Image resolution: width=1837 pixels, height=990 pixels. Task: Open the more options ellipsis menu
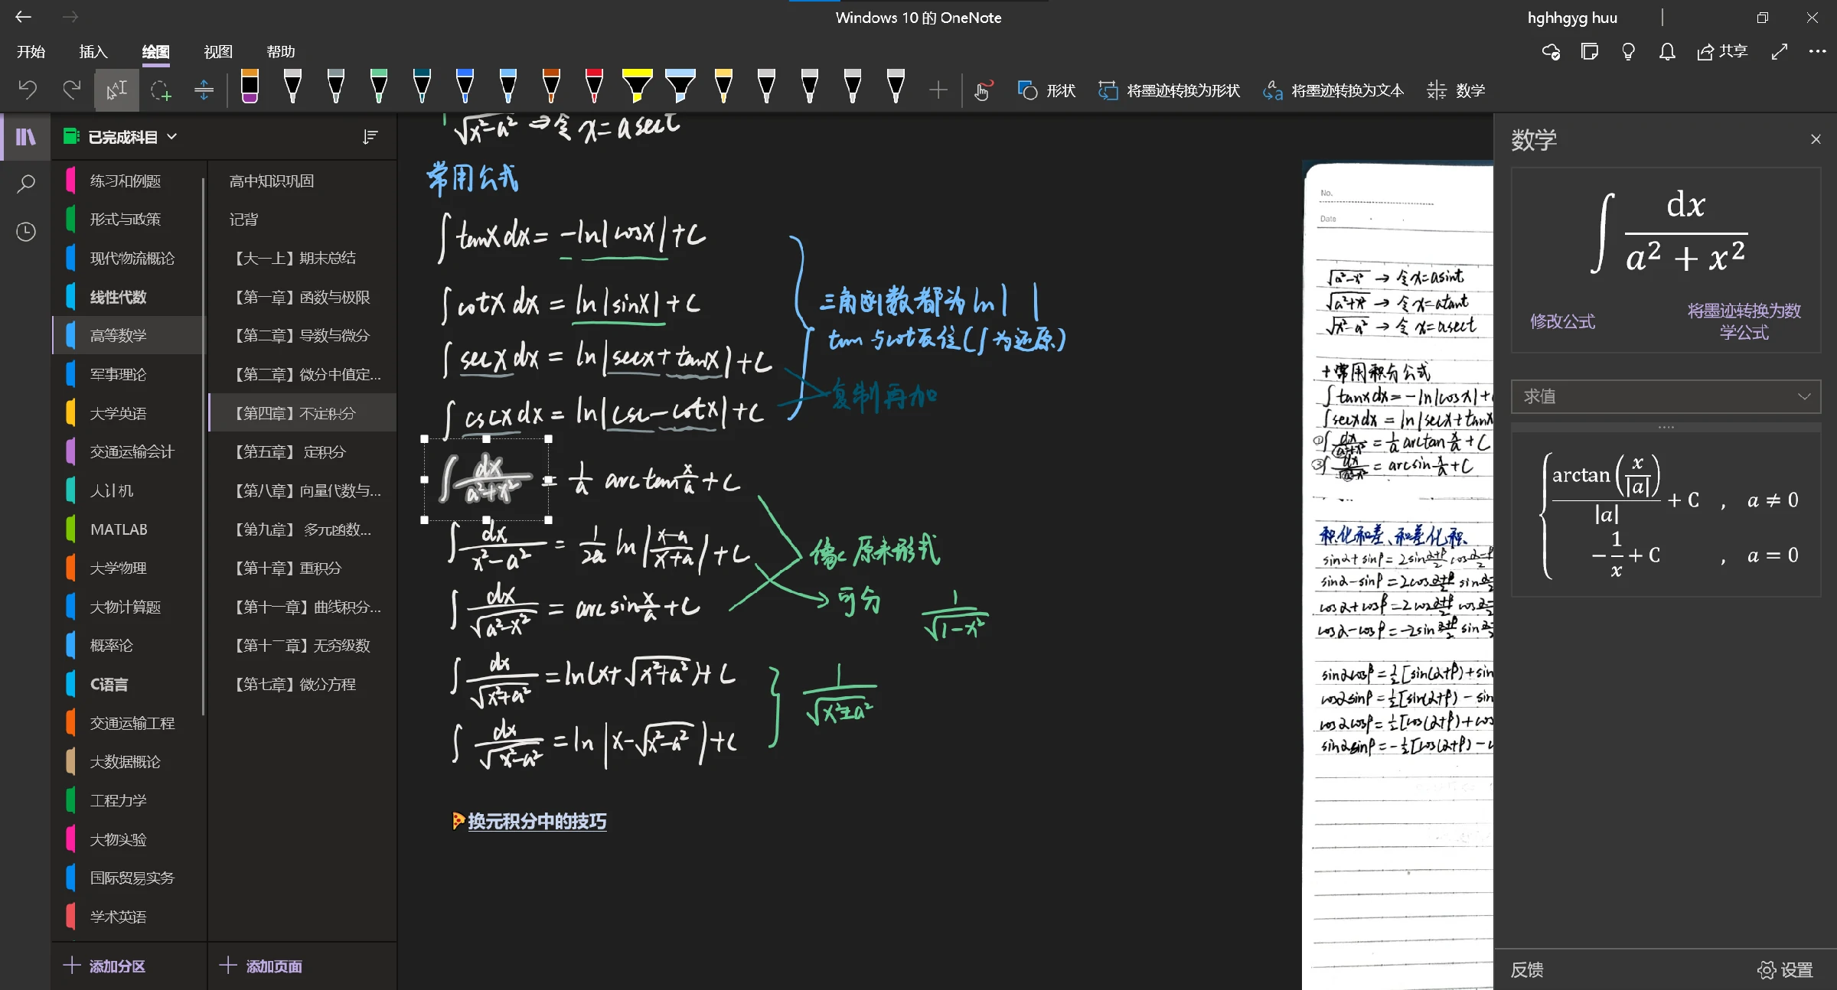click(1817, 51)
